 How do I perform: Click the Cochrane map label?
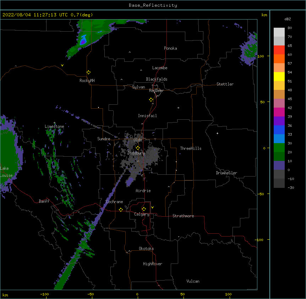coord(114,202)
